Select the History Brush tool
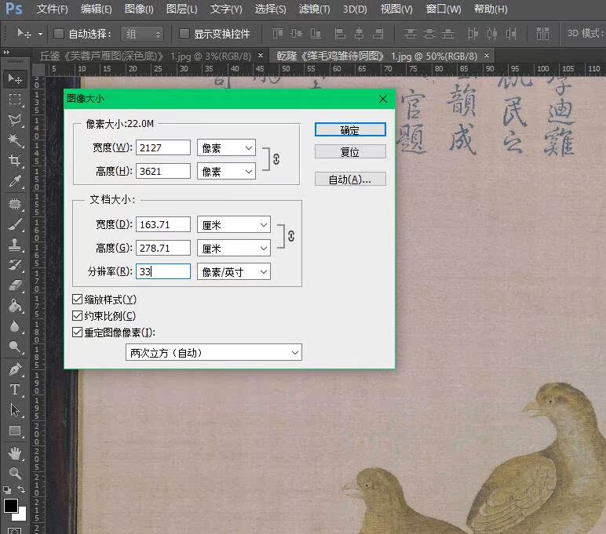Screen dimensions: 606x534 click(x=15, y=265)
